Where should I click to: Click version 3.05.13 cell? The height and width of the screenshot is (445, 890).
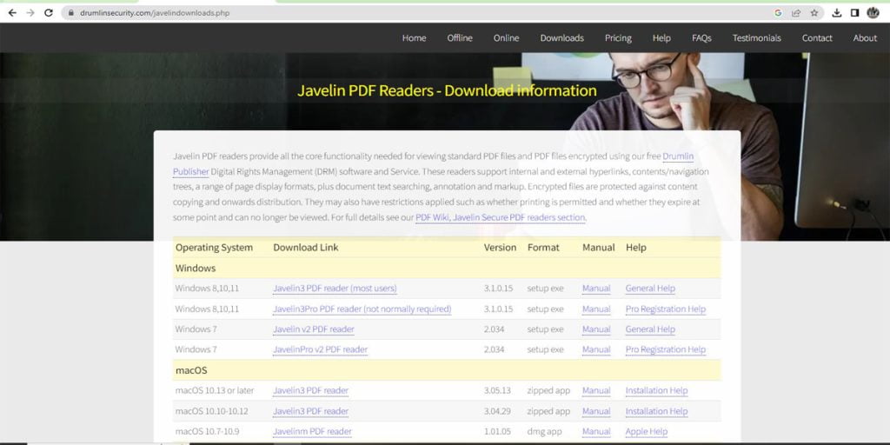tap(497, 390)
